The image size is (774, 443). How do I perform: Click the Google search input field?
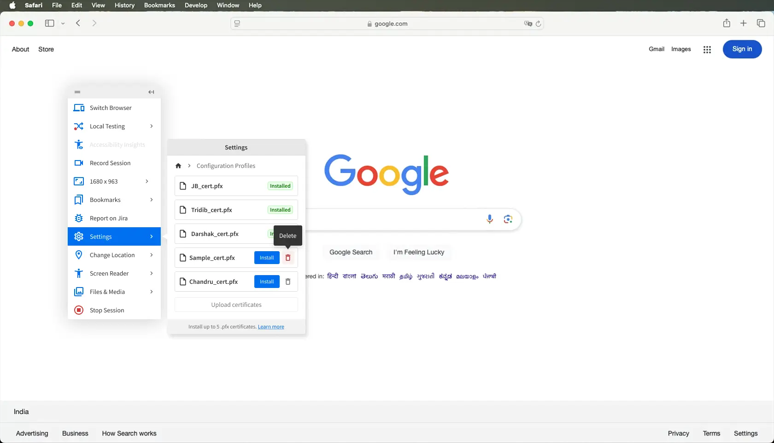point(392,219)
